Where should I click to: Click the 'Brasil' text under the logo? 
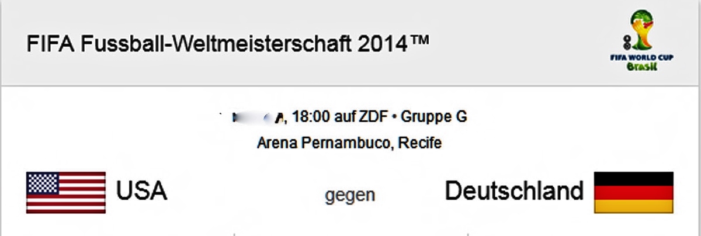coord(641,67)
